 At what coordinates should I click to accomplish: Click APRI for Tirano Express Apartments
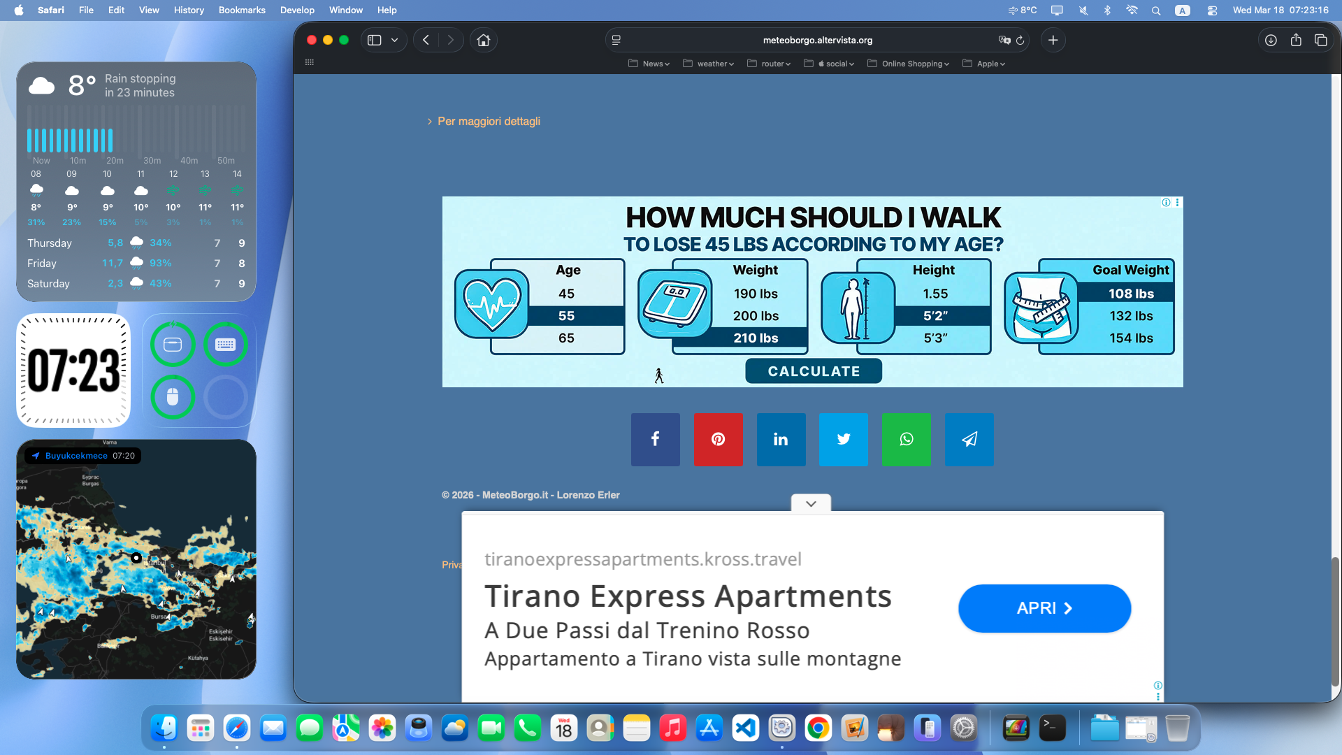click(x=1044, y=608)
